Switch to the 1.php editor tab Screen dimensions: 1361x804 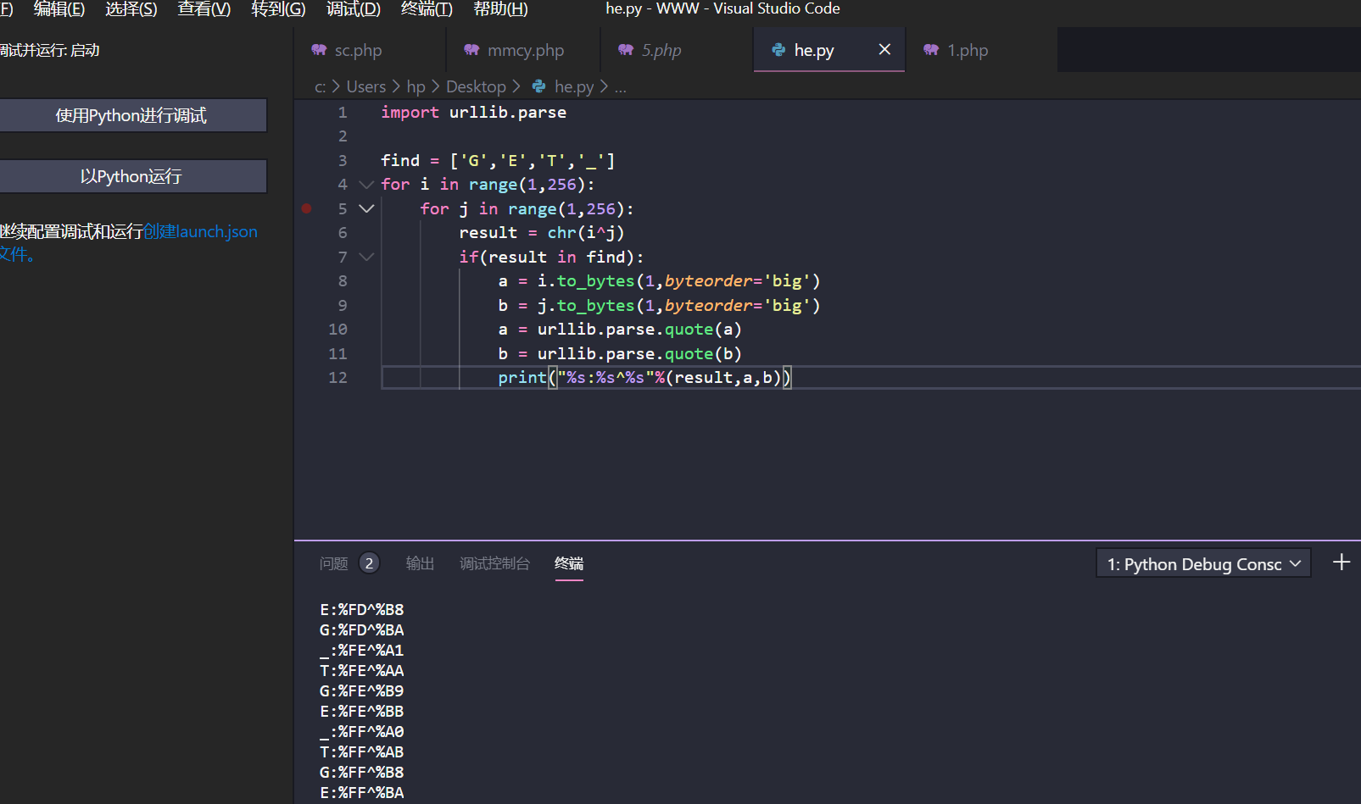click(981, 50)
